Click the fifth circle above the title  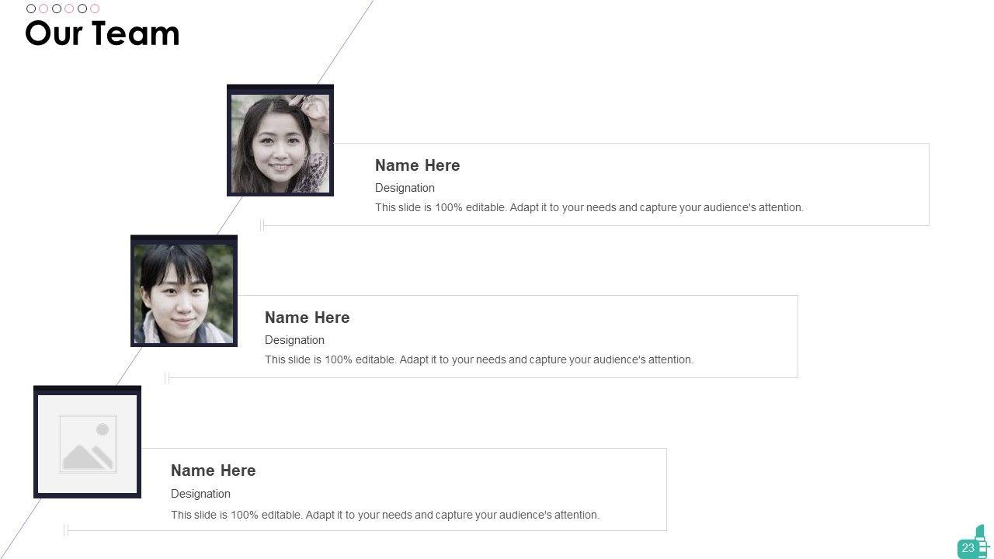coord(82,9)
